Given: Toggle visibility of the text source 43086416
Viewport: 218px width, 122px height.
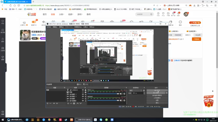Looking at the screenshot, I should tap(83, 90).
